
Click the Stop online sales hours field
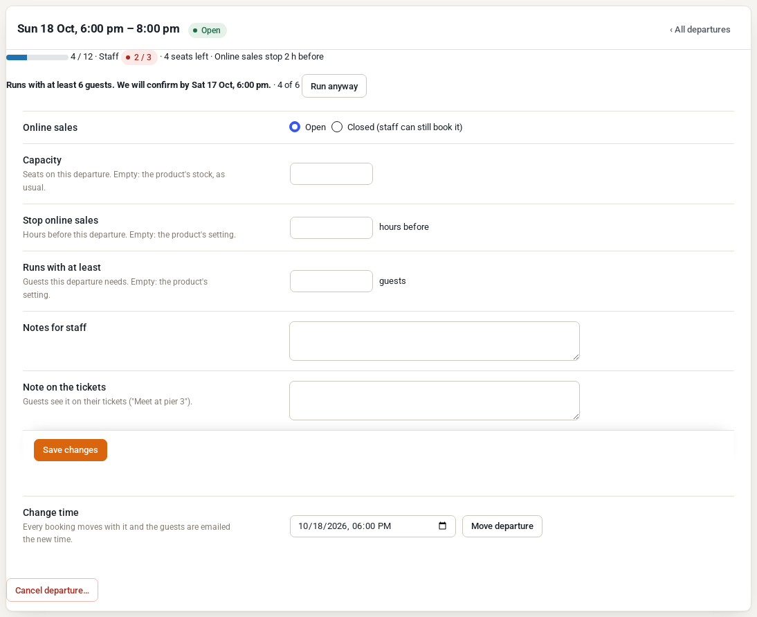[x=331, y=228]
